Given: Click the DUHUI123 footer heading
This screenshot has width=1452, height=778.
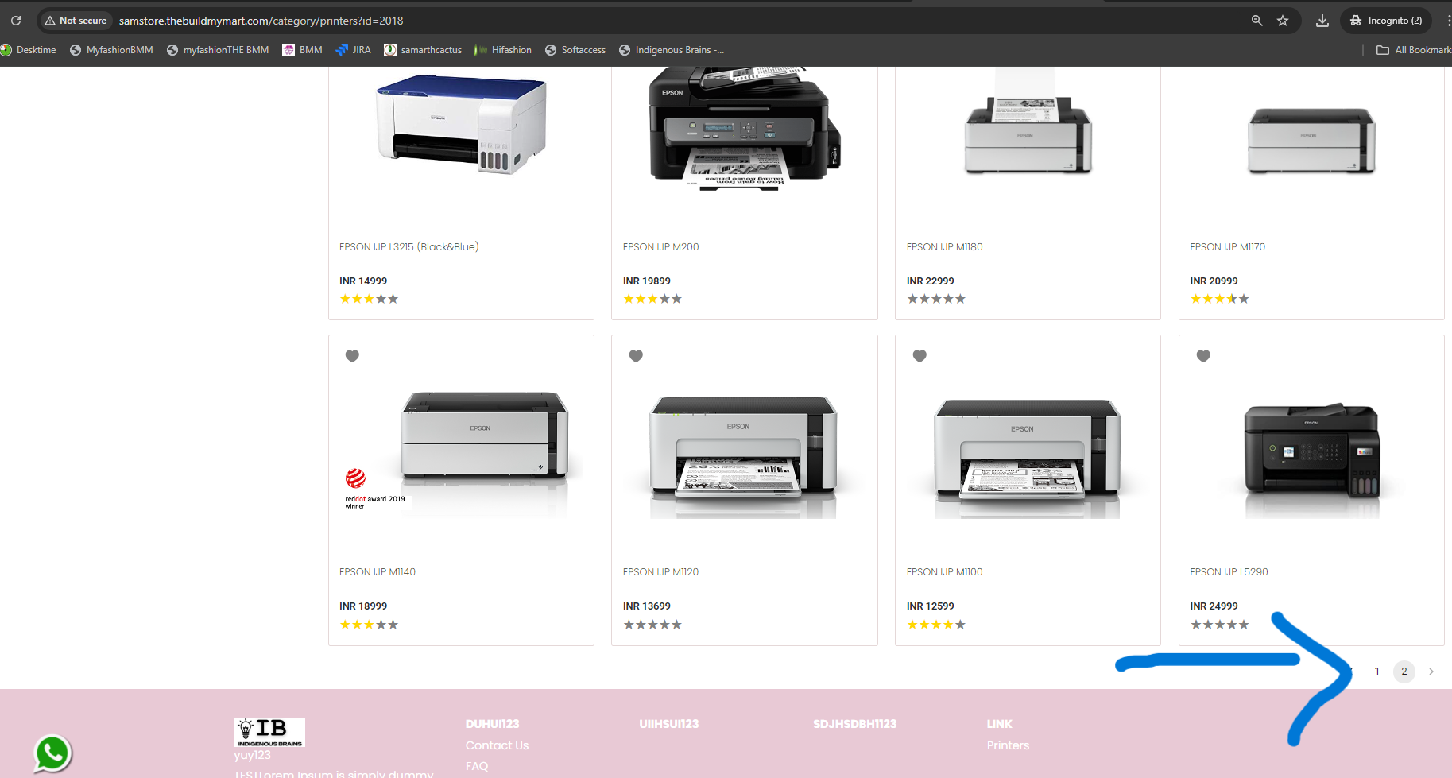Looking at the screenshot, I should click(492, 724).
